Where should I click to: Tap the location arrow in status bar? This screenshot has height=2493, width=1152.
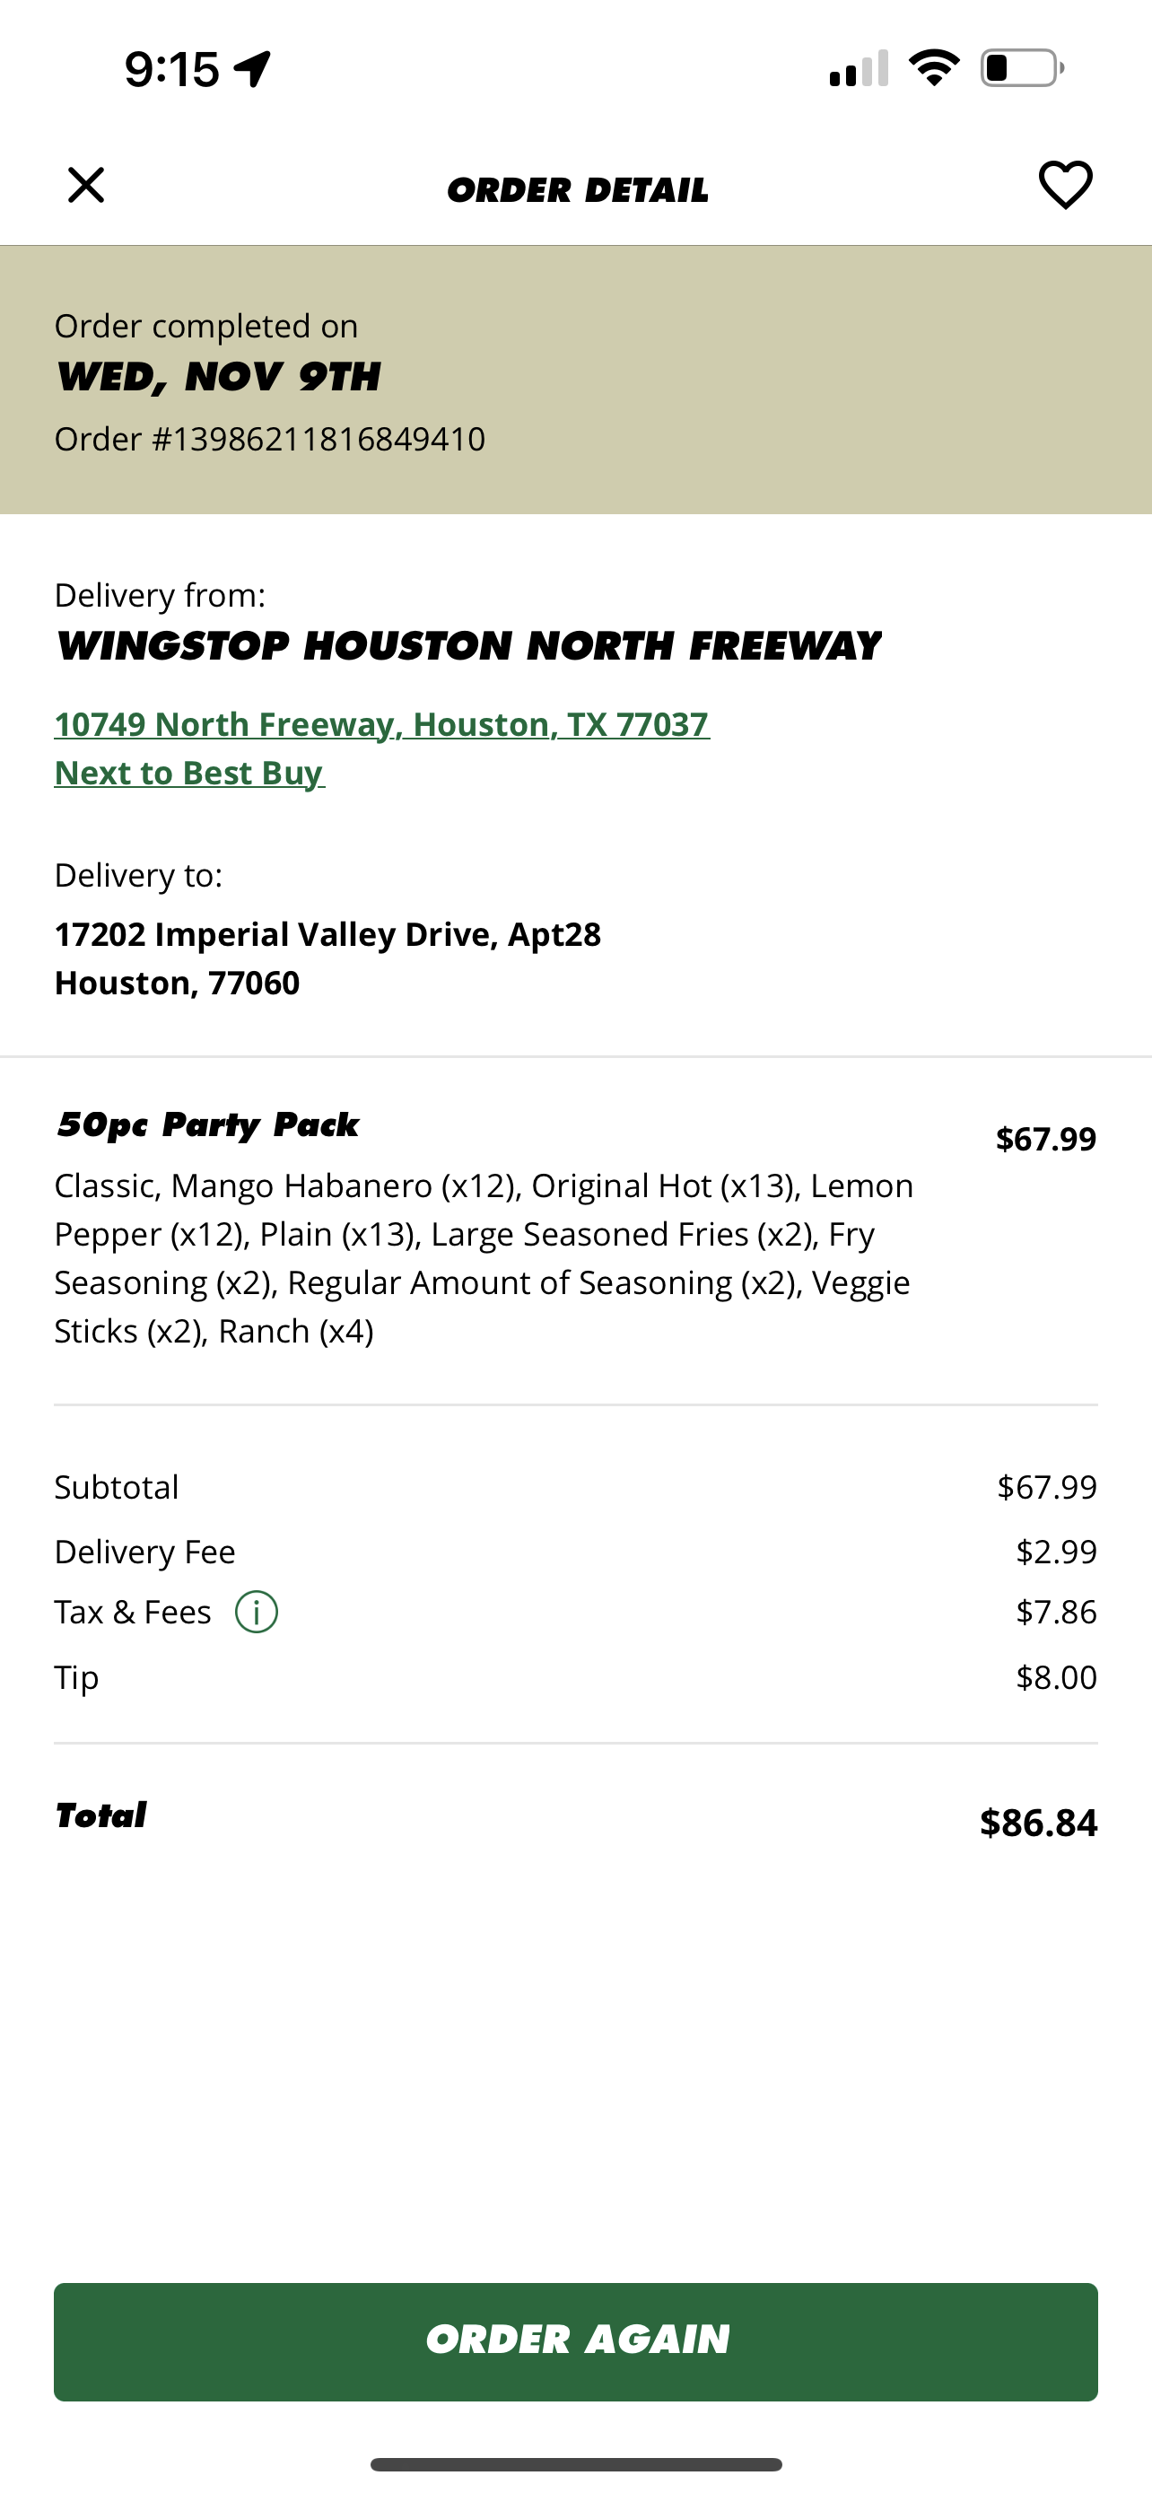point(253,69)
